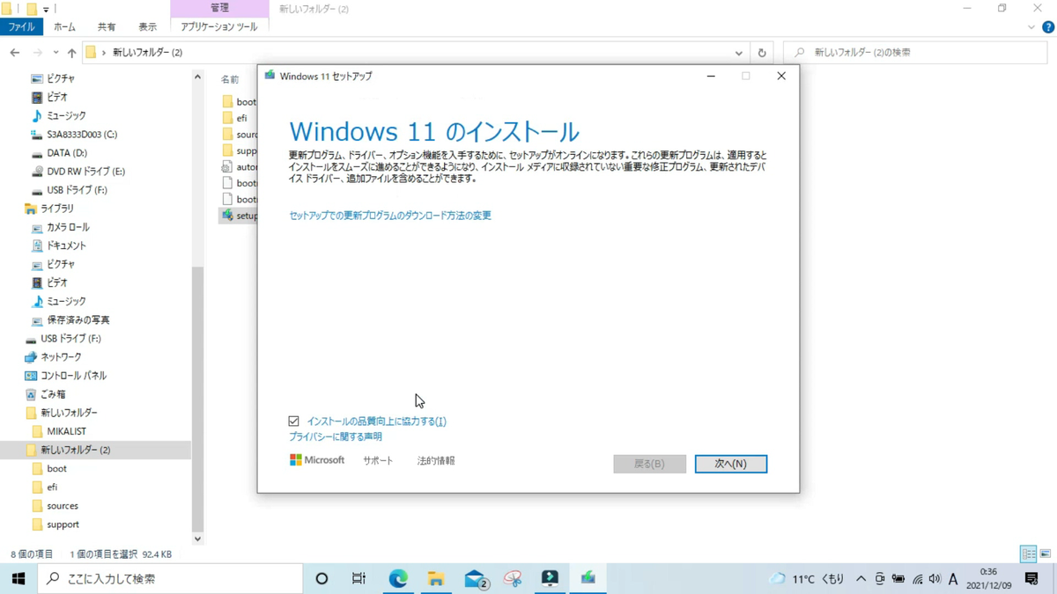The image size is (1057, 594).
Task: Open the recent locations dropdown arrow
Action: tap(55, 53)
